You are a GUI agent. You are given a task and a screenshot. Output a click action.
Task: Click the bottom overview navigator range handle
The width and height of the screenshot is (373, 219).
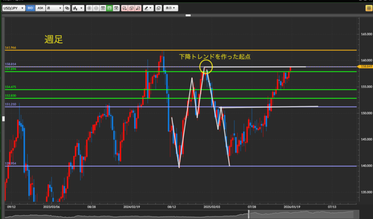tap(249, 215)
